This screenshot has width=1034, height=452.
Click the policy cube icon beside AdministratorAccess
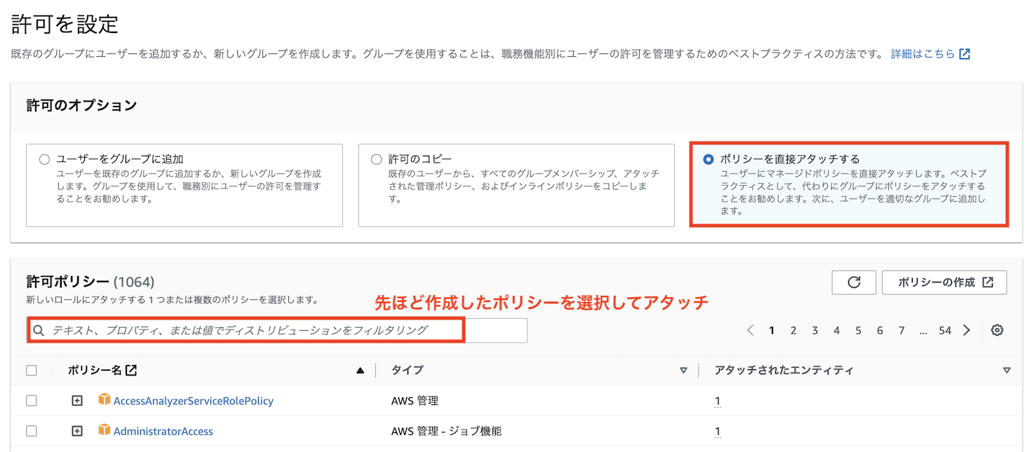(105, 430)
